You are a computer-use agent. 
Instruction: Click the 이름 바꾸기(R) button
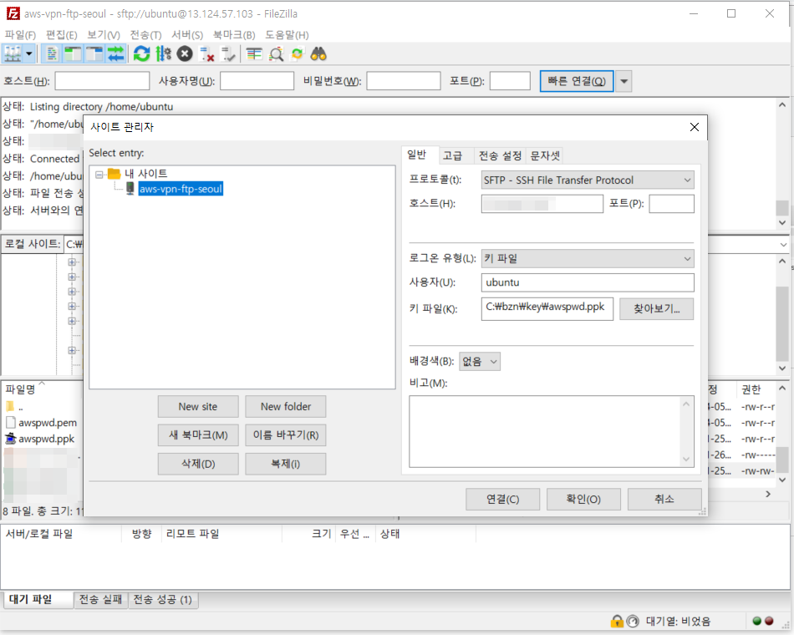(x=286, y=435)
